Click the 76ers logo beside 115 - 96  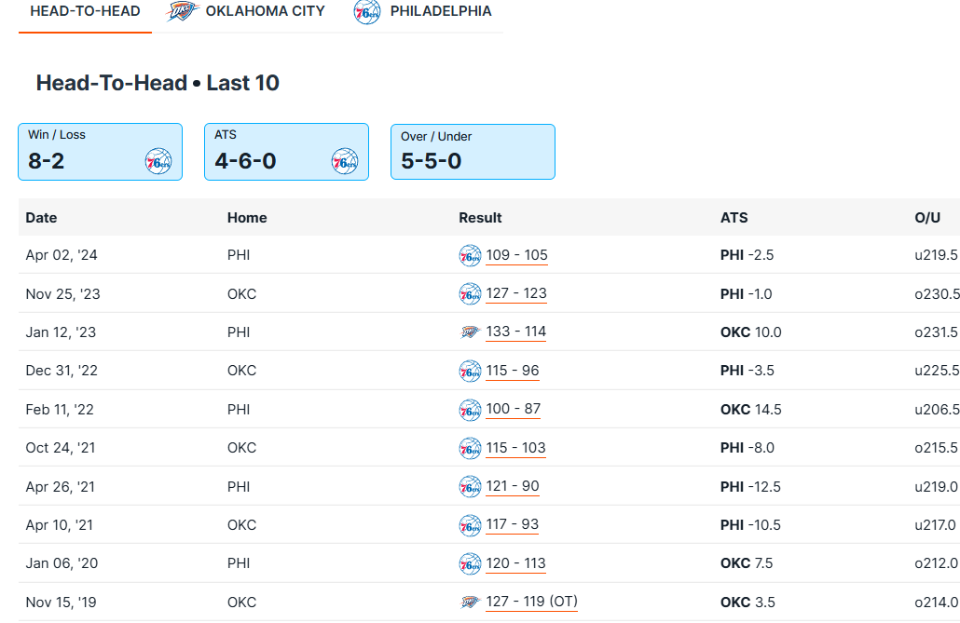click(x=470, y=372)
